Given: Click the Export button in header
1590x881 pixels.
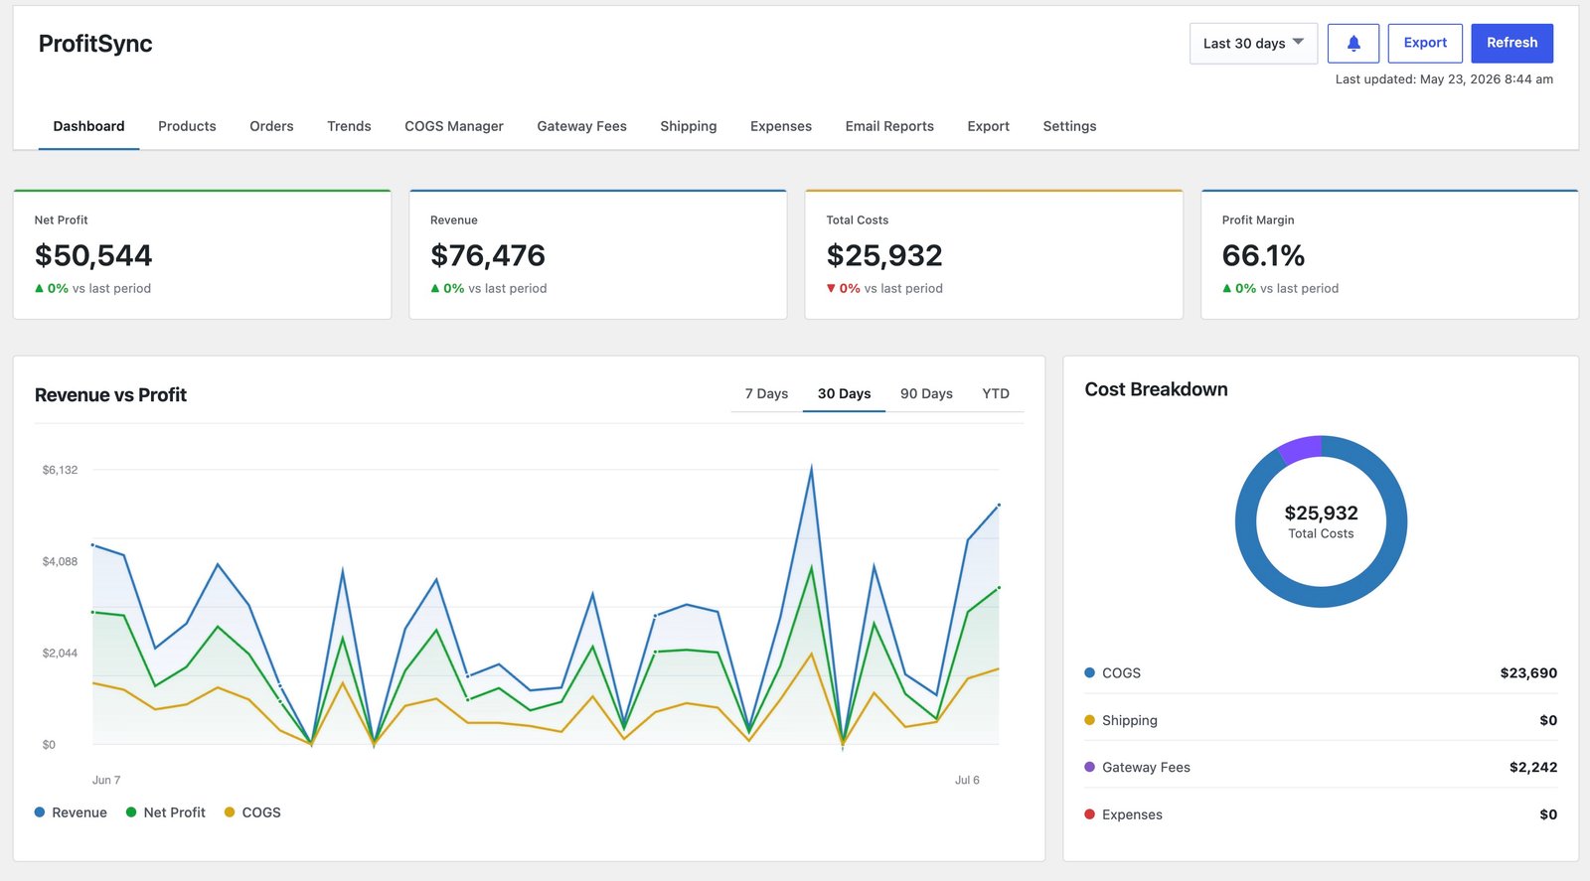Looking at the screenshot, I should (1425, 43).
